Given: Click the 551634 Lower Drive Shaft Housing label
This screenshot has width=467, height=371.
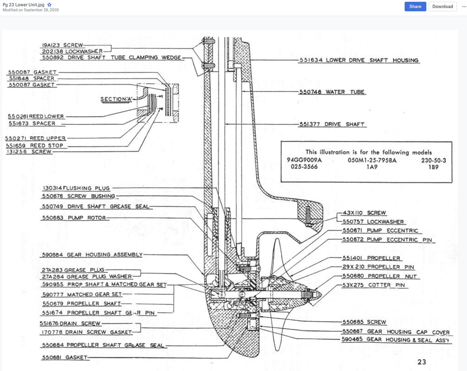Looking at the screenshot, I should (x=359, y=60).
